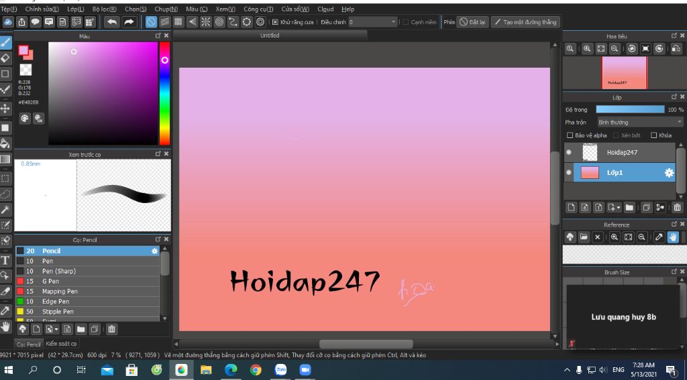This screenshot has width=687, height=380.
Task: Show hidden system tray icons
Action: pos(567,370)
